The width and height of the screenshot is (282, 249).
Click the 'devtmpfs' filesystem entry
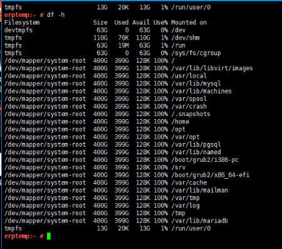click(18, 30)
